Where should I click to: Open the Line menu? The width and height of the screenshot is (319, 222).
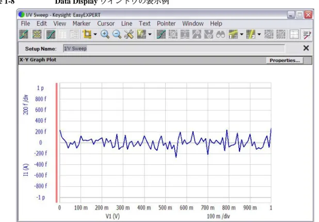(x=127, y=24)
